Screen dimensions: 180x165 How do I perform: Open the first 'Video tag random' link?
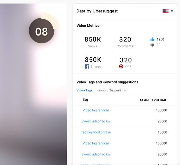(x=96, y=110)
